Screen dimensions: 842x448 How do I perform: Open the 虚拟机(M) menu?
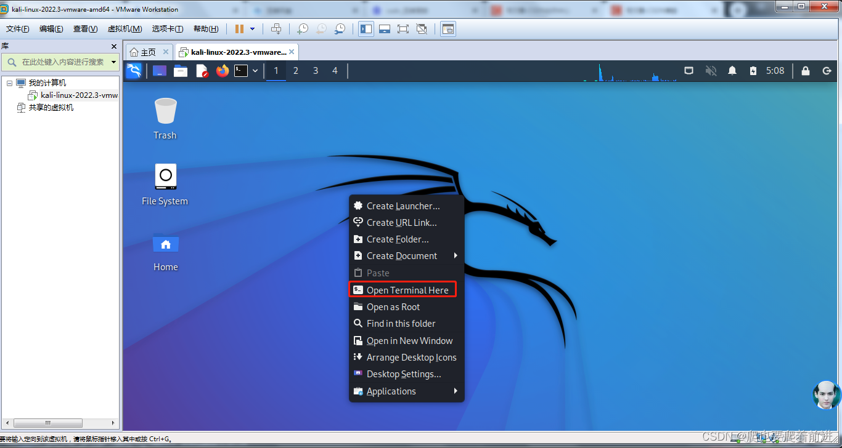(125, 29)
